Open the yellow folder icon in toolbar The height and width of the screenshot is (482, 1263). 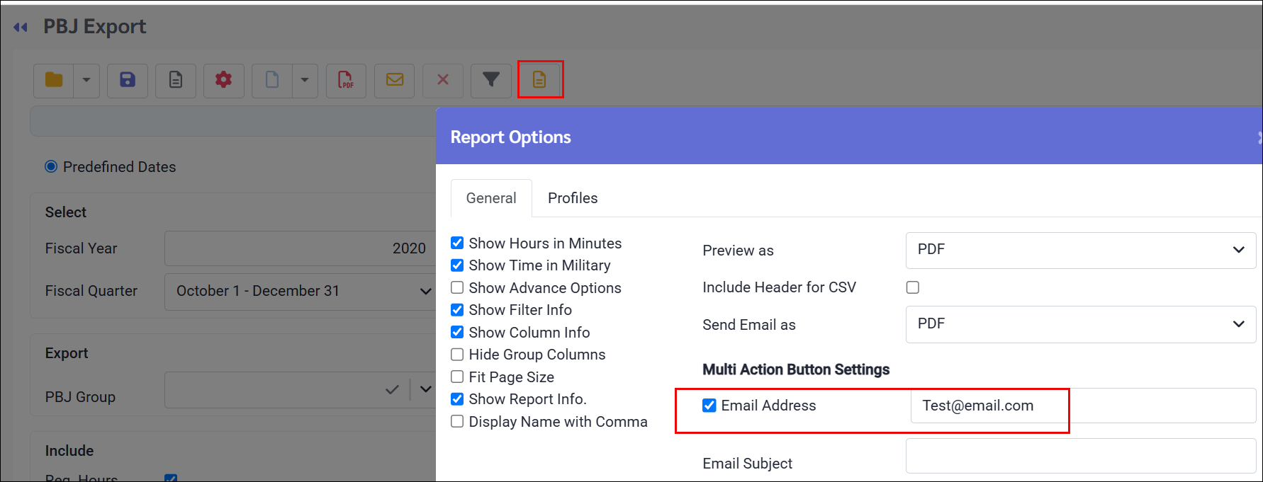tap(54, 80)
